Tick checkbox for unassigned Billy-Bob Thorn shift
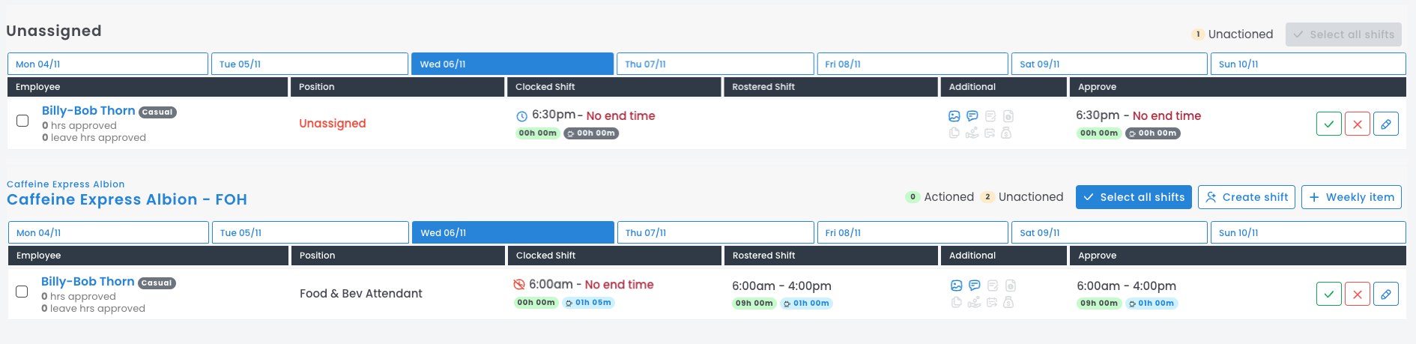The height and width of the screenshot is (344, 1416). coord(22,121)
